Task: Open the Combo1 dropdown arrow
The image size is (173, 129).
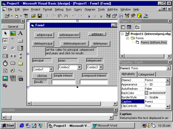Action: (51, 69)
